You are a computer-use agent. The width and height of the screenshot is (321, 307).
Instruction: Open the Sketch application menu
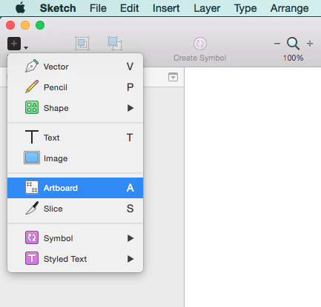[x=58, y=8]
